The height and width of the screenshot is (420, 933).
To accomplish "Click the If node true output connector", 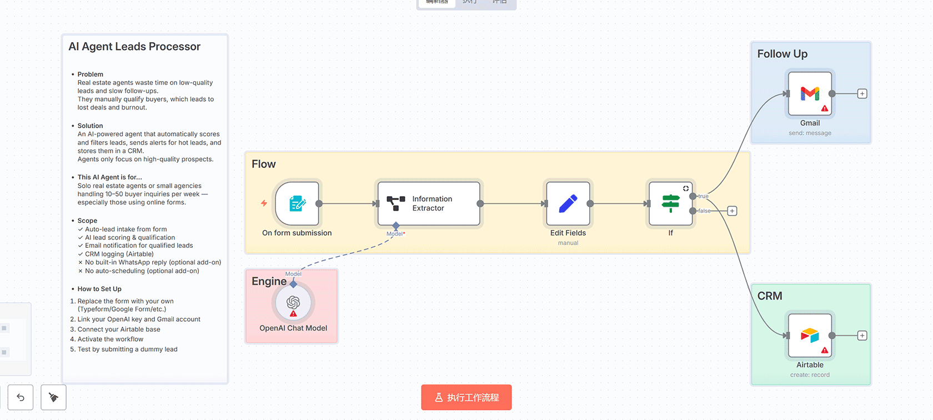I will (693, 196).
